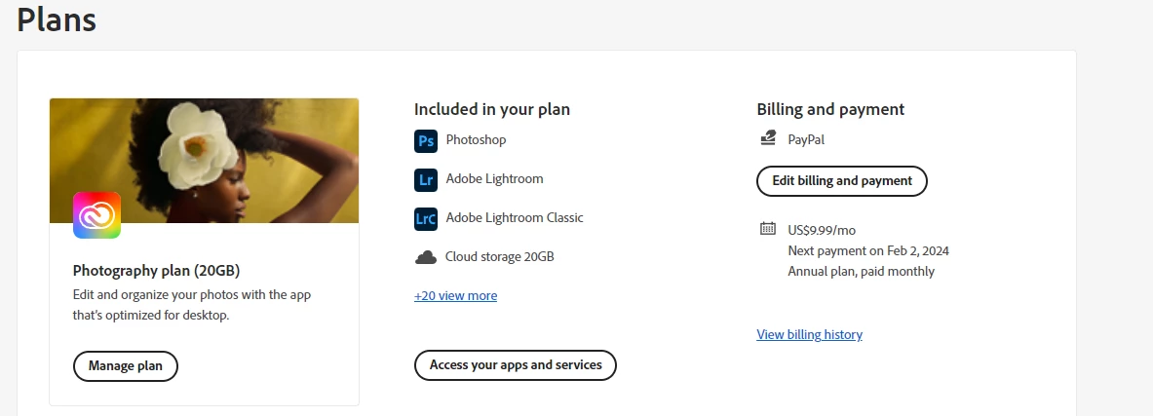The width and height of the screenshot is (1153, 416).
Task: Click the Photography plan banner photo
Action: tap(205, 160)
